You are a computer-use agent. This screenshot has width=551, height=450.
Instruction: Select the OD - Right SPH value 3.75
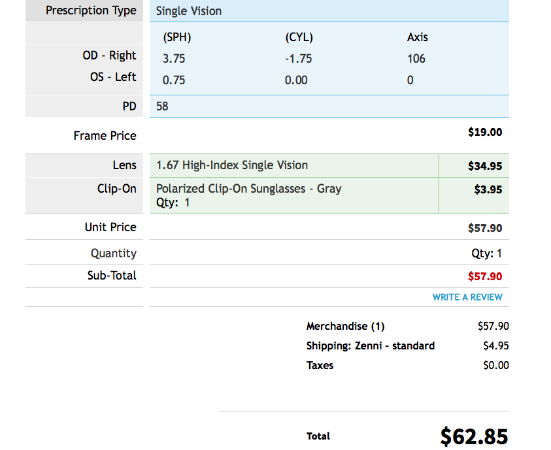pyautogui.click(x=174, y=59)
